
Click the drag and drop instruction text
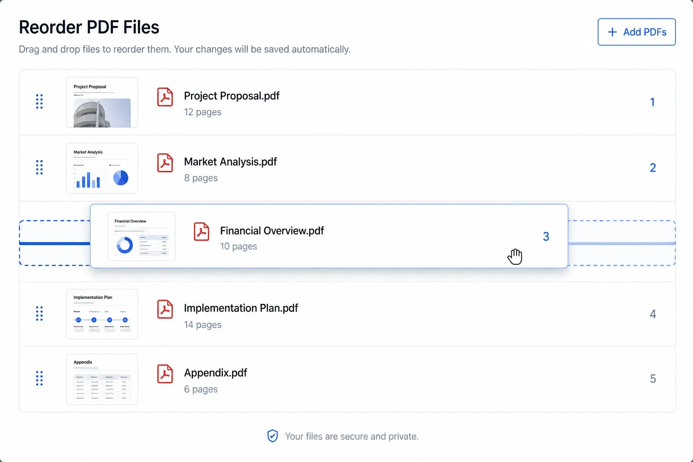coord(185,49)
